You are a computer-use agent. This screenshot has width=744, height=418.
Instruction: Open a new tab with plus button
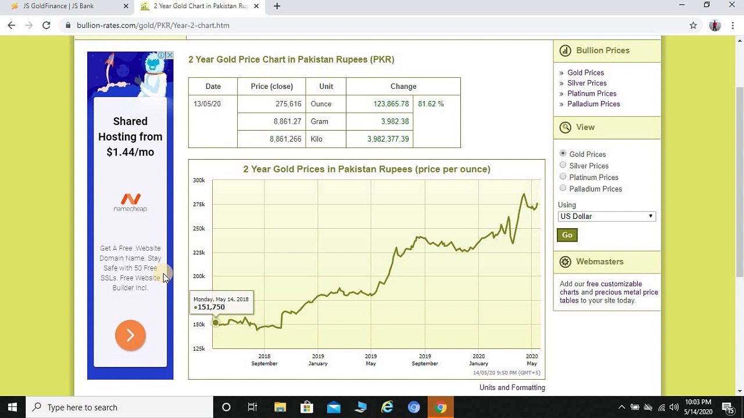277,6
